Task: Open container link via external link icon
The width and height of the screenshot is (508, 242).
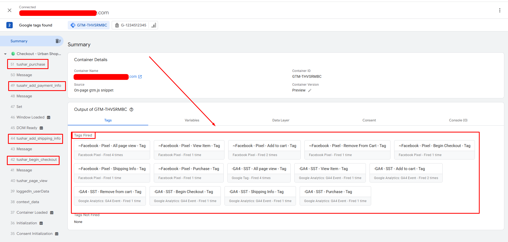Action: point(140,77)
